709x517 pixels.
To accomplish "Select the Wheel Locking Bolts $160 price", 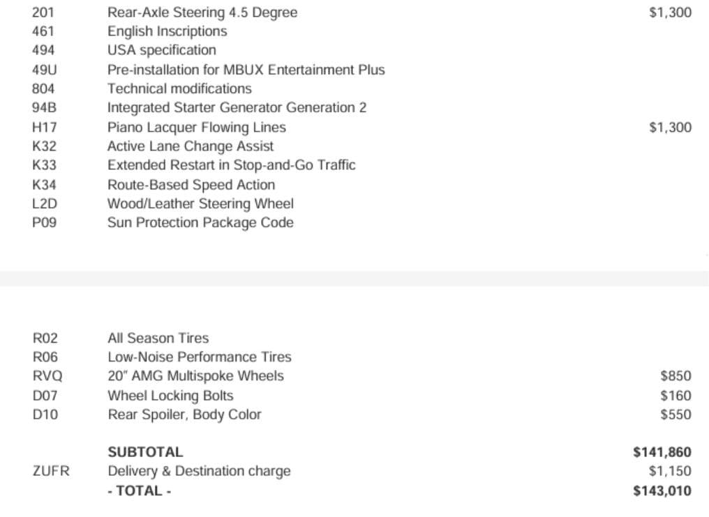I will coord(676,396).
